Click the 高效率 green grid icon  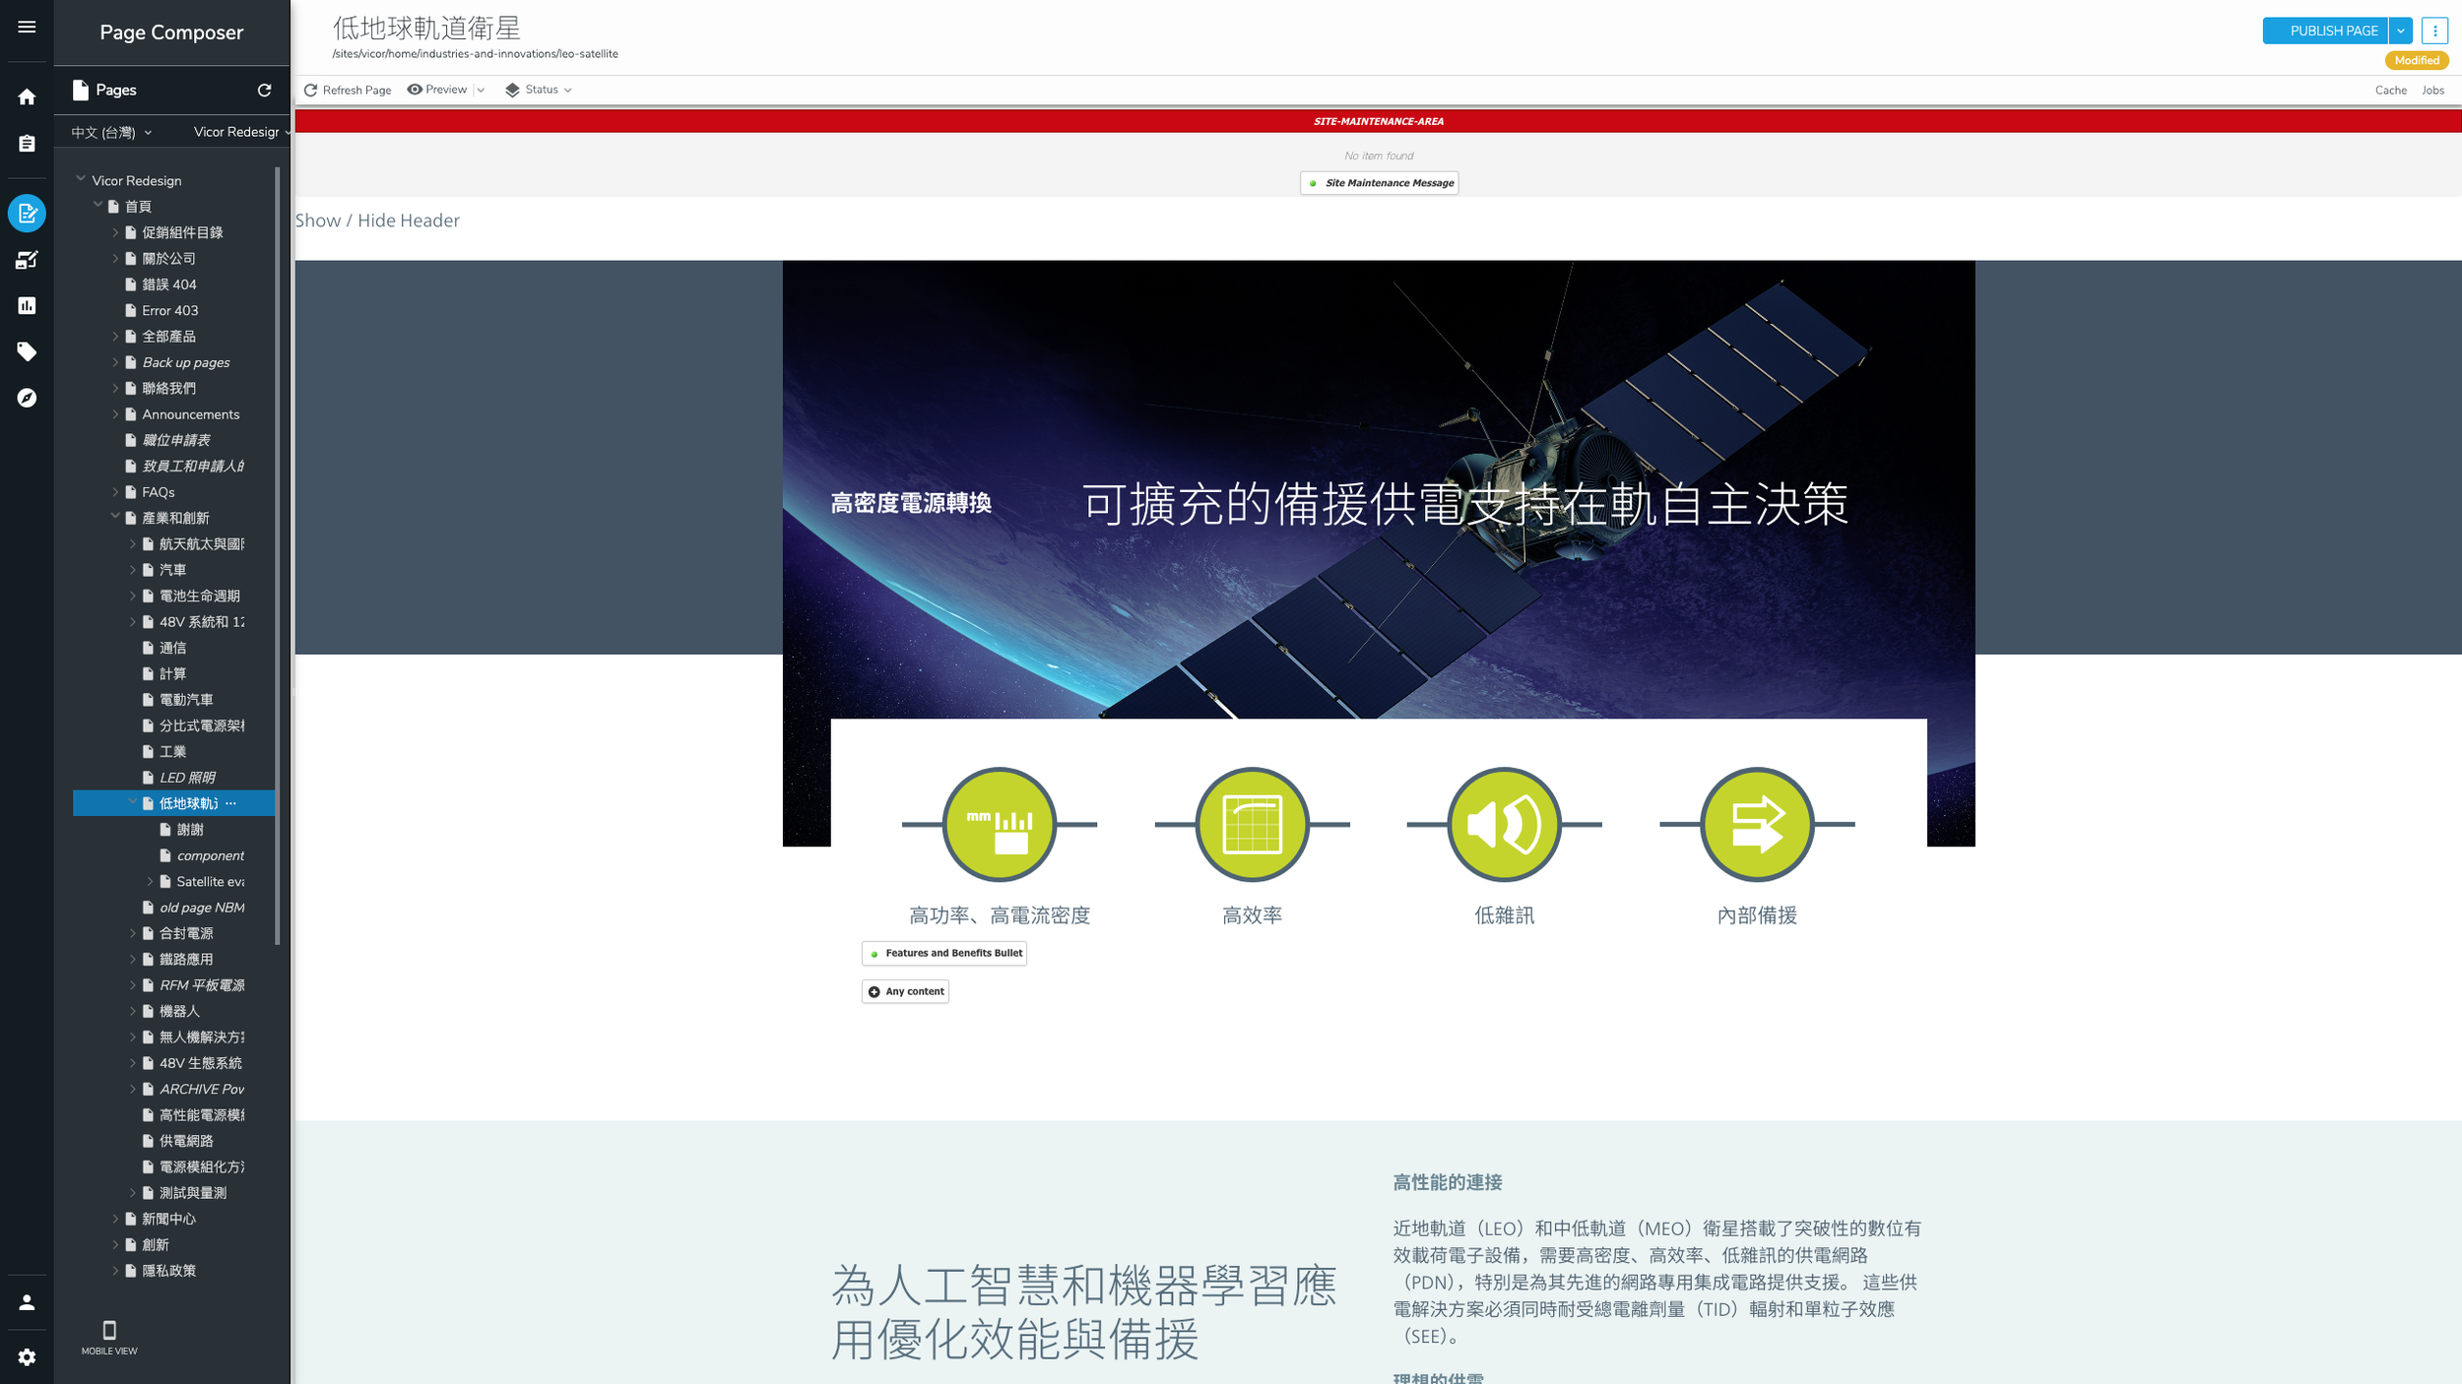click(1252, 824)
